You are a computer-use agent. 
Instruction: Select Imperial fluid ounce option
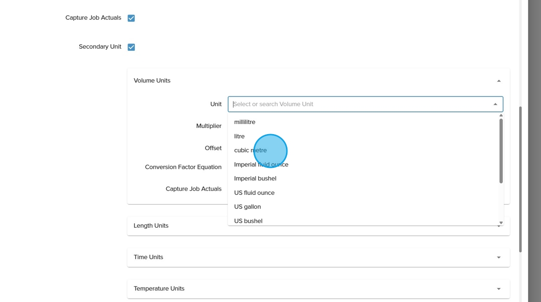point(261,165)
